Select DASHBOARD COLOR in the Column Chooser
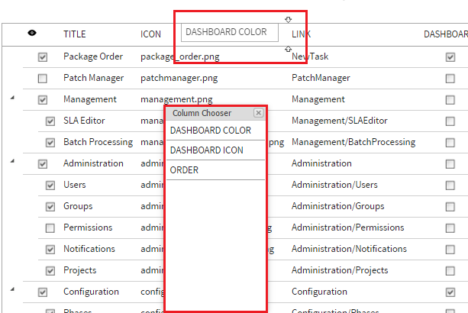Image resolution: width=468 pixels, height=313 pixels. (x=211, y=131)
